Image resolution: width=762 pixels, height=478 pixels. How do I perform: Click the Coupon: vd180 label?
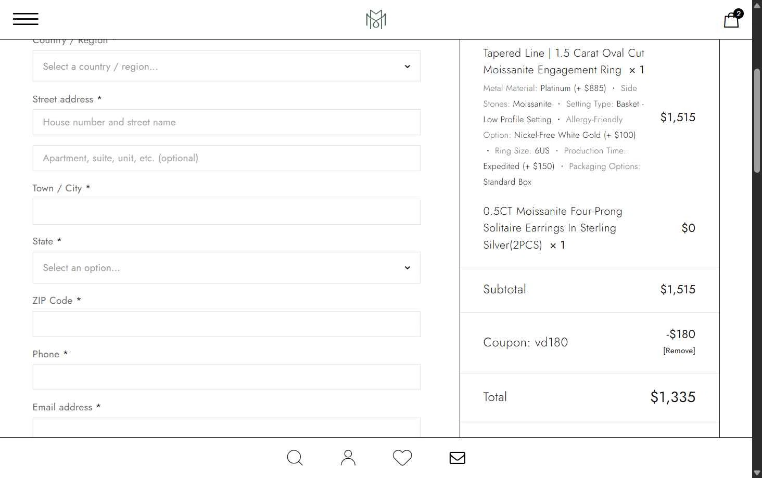coord(525,342)
